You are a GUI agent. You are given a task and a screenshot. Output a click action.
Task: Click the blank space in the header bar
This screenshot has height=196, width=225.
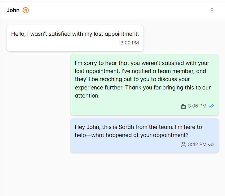click(118, 10)
